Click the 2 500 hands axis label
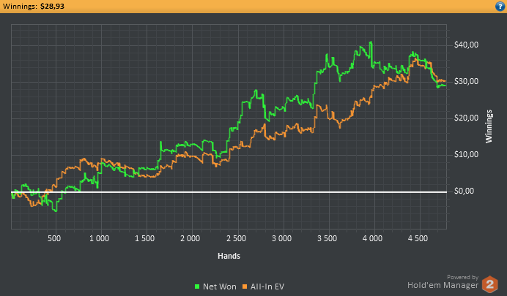The image size is (507, 296). point(237,238)
